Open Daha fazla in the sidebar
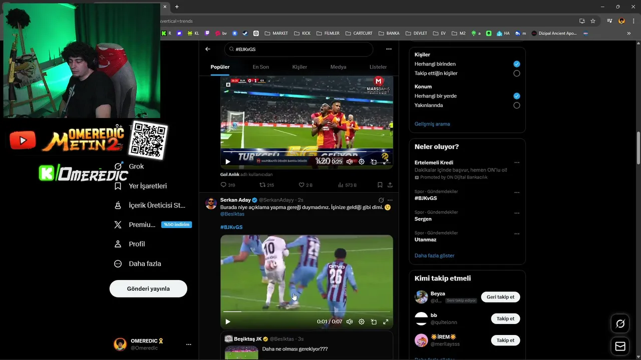Screen dimensions: 641x360 (138, 263)
